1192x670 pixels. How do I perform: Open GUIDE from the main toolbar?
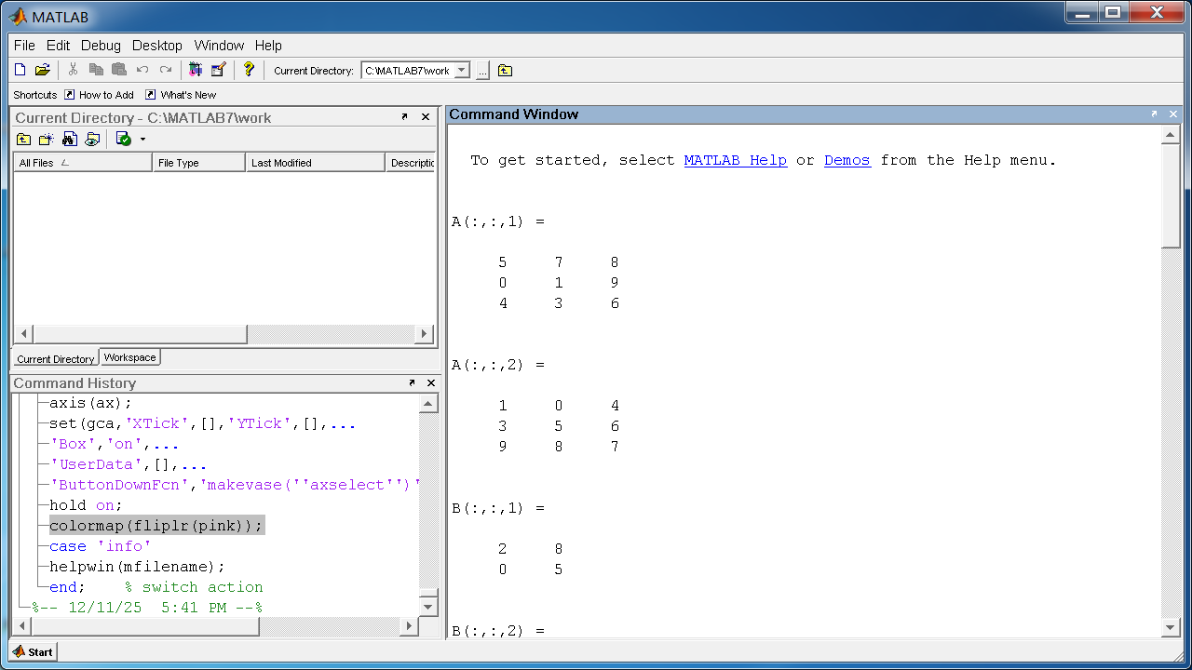coord(219,70)
